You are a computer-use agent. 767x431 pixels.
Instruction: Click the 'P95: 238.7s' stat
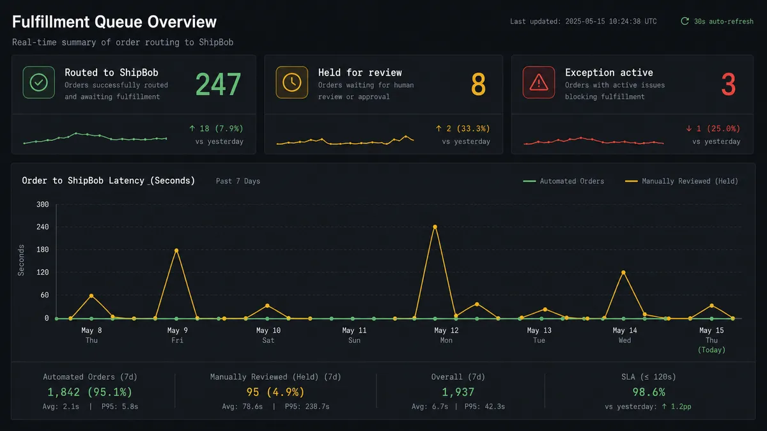click(307, 407)
